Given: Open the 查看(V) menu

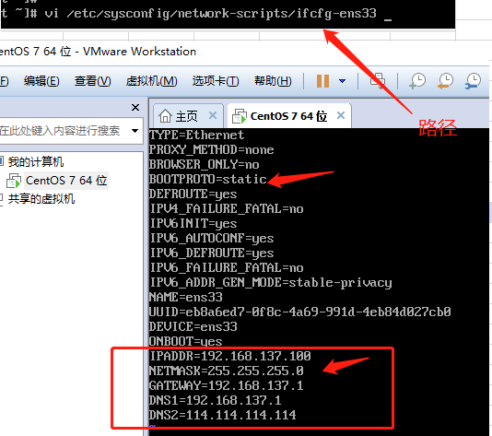Looking at the screenshot, I should tap(92, 81).
